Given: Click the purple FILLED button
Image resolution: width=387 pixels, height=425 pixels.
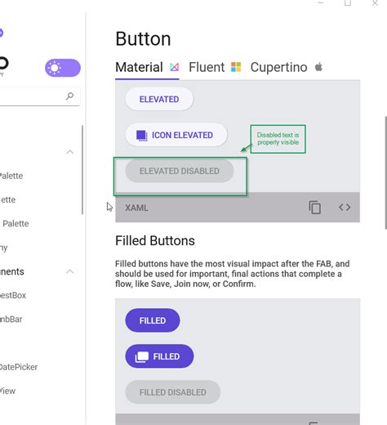Looking at the screenshot, I should click(153, 320).
